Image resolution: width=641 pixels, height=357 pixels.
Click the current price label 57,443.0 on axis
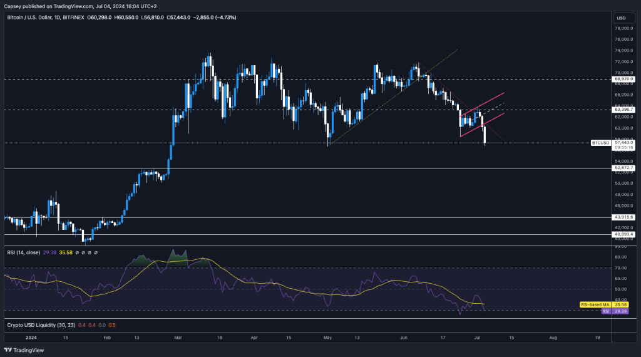point(624,143)
